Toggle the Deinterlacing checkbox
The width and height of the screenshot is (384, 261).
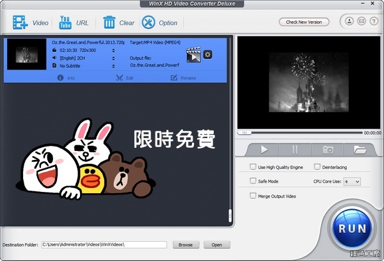tap(317, 167)
